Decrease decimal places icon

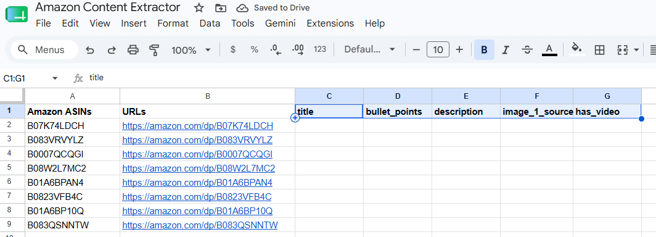276,50
